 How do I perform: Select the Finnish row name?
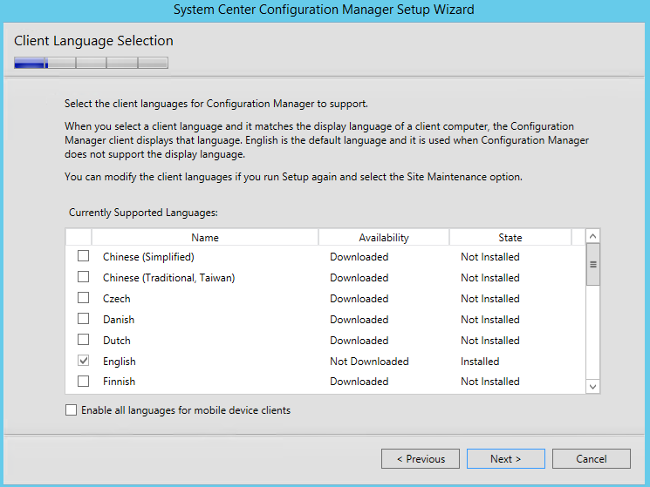click(119, 382)
